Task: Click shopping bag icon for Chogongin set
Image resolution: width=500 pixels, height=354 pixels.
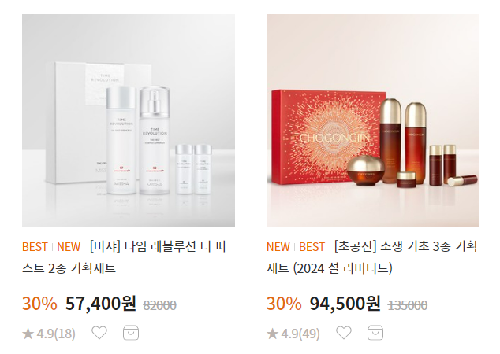Action: coord(375,333)
